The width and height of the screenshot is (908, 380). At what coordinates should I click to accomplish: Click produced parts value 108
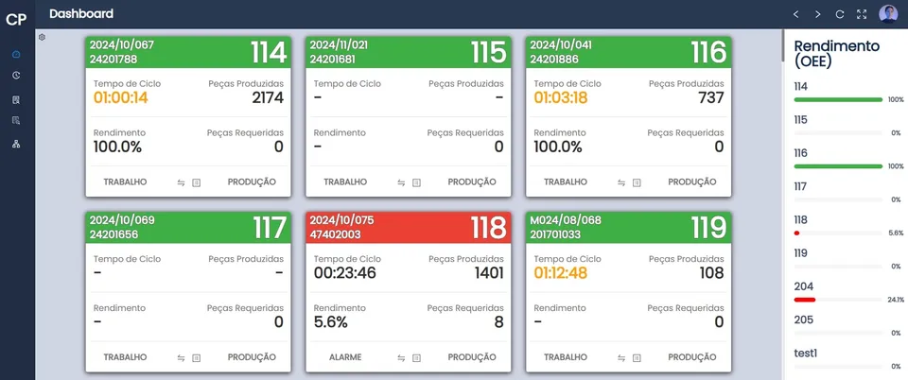coord(710,273)
